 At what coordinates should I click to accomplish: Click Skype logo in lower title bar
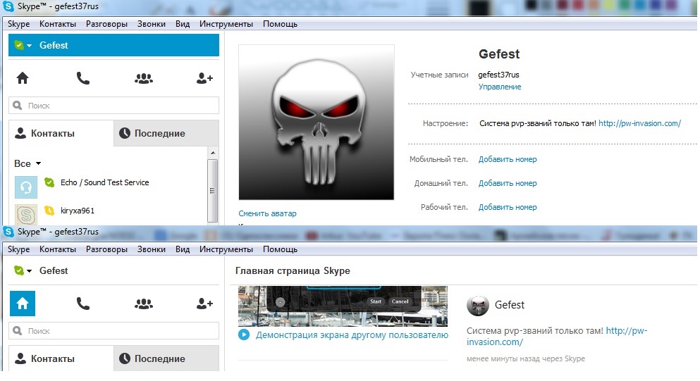[x=8, y=232]
